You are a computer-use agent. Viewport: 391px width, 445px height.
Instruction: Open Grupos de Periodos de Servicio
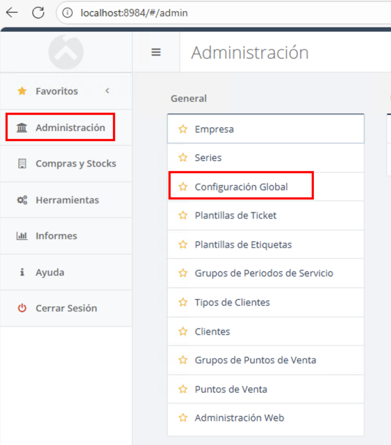click(263, 273)
